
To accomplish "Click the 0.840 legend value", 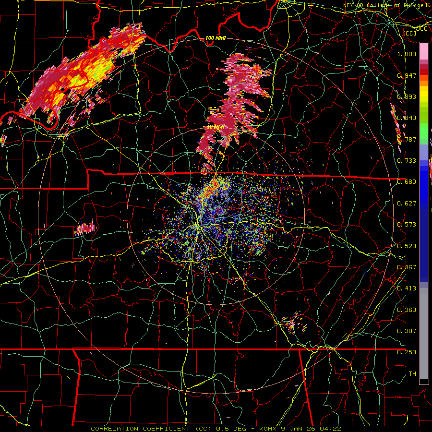I will [407, 118].
